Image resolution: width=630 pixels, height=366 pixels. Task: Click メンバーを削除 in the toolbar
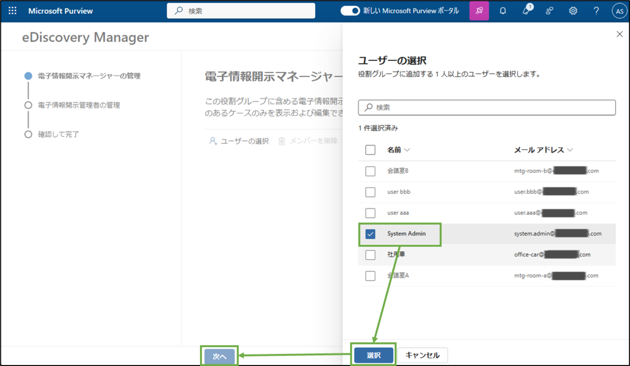click(x=313, y=141)
